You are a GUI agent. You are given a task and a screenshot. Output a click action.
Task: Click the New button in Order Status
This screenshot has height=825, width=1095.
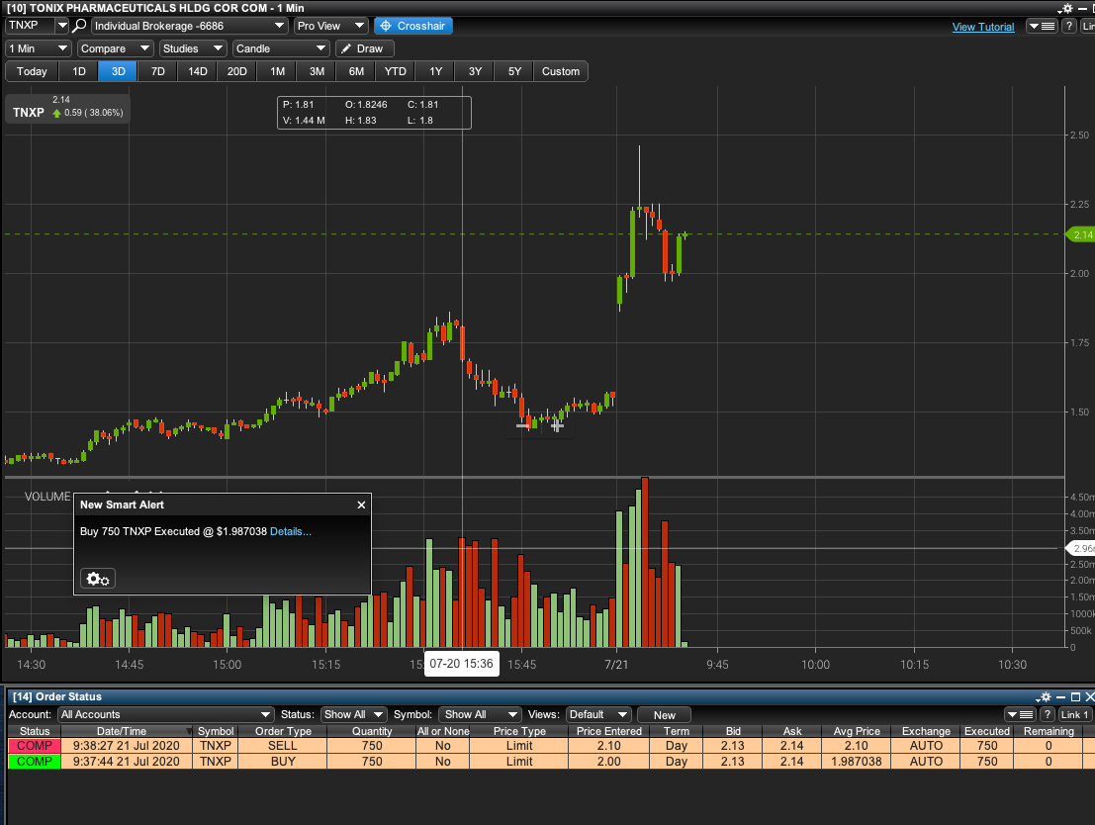coord(664,714)
